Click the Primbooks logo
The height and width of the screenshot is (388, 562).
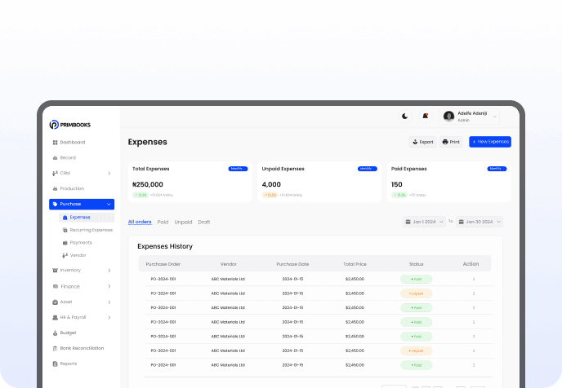point(70,125)
